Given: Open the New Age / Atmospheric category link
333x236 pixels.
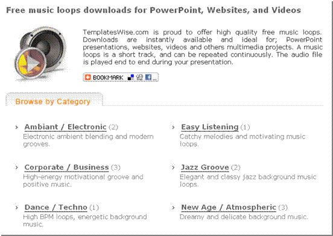Looking at the screenshot, I should [x=229, y=207].
